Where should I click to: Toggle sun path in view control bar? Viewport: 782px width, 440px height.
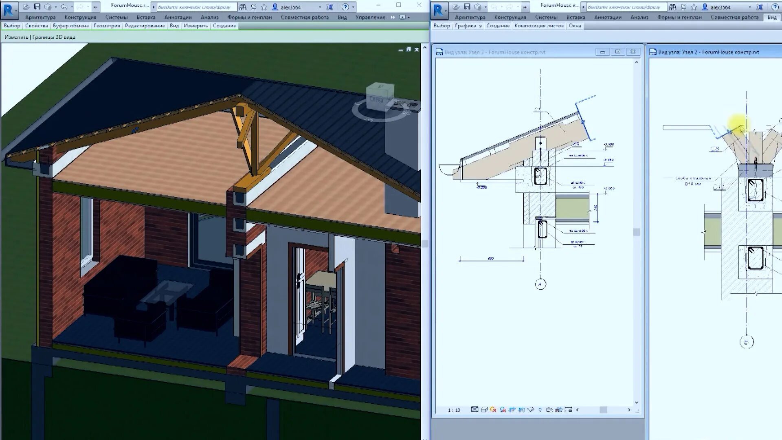(493, 410)
